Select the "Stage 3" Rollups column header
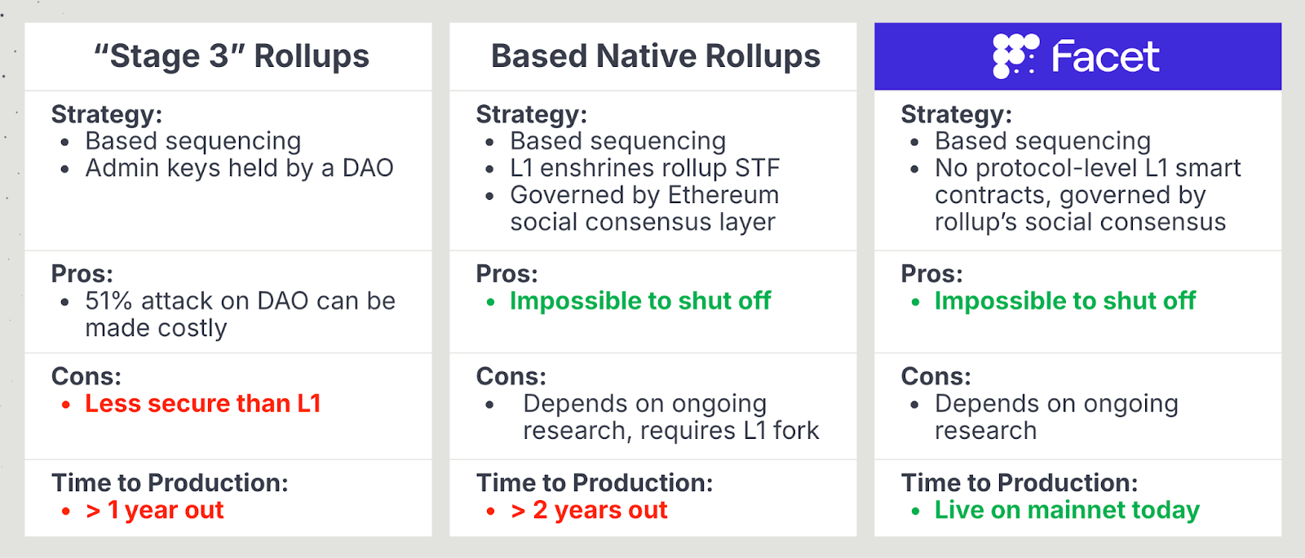 [x=232, y=56]
